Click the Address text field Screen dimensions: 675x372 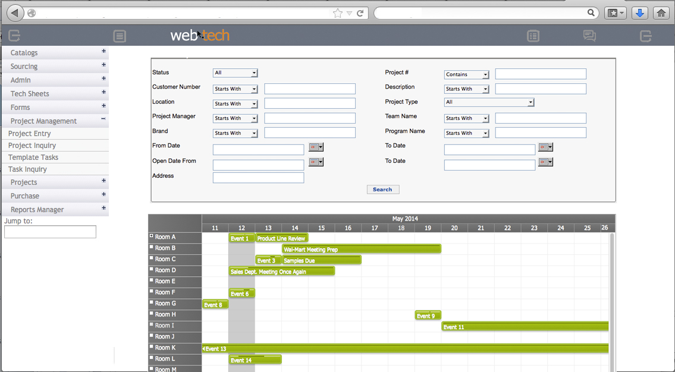click(x=258, y=178)
